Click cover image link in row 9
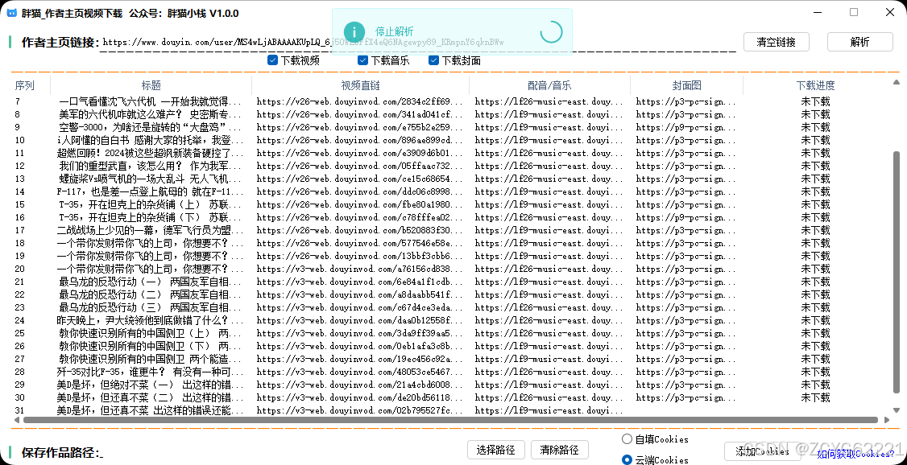 (x=686, y=127)
